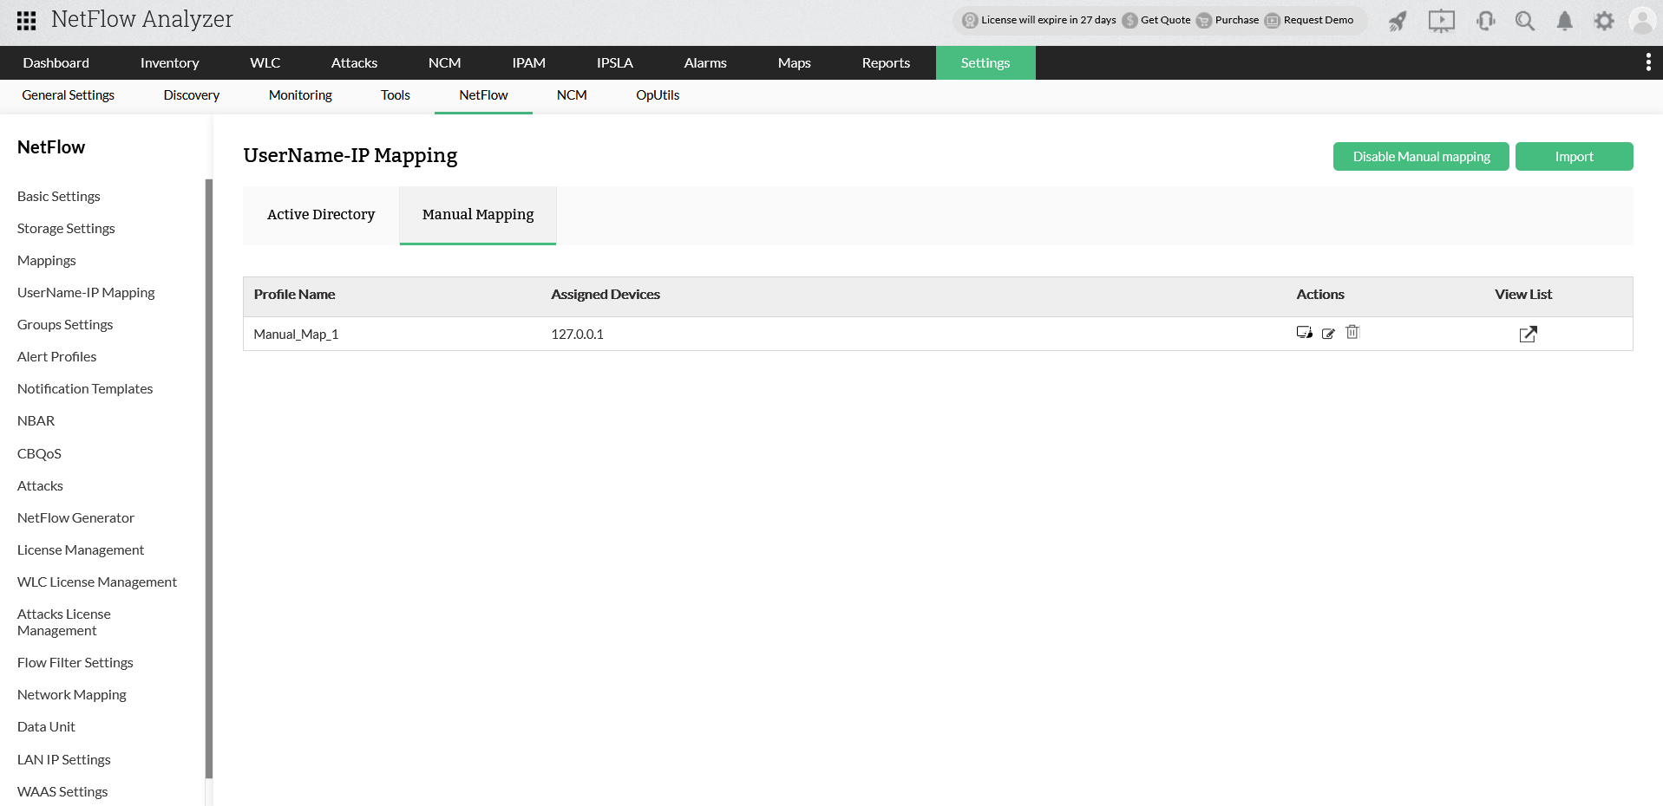This screenshot has height=806, width=1663.
Task: Click the gear settings icon
Action: [x=1604, y=21]
